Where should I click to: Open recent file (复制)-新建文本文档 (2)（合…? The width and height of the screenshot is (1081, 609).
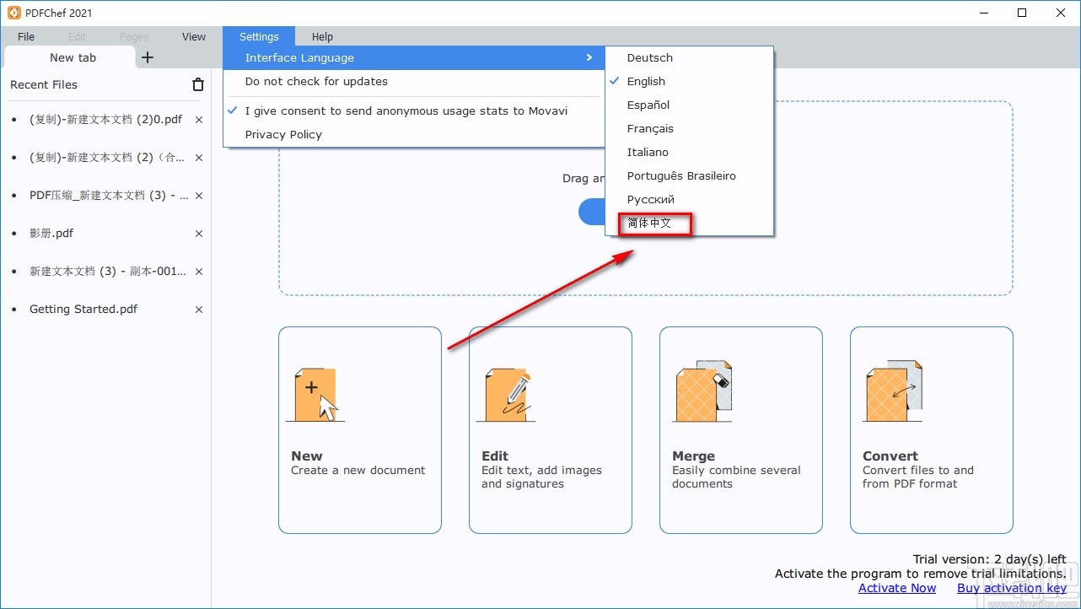pos(107,158)
